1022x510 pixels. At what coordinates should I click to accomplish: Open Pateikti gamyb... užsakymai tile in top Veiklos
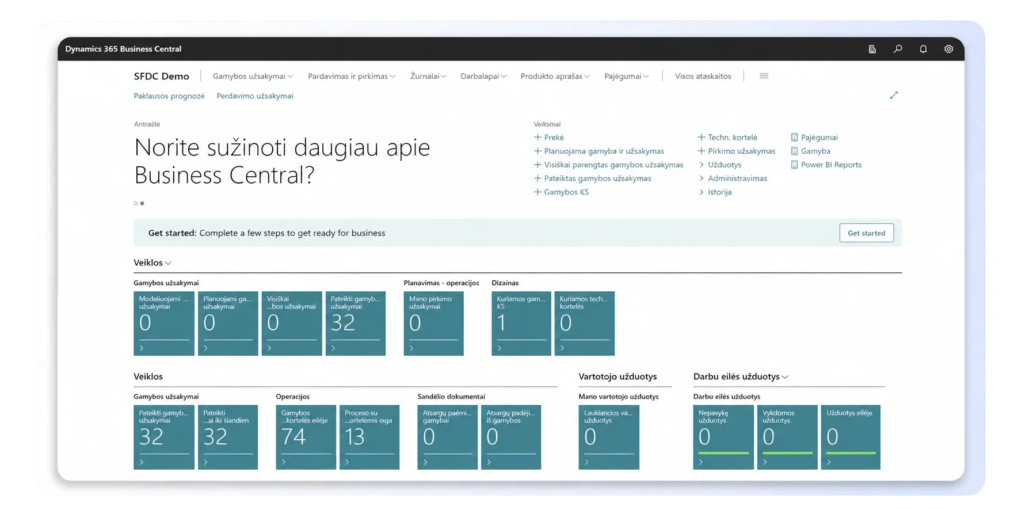[356, 323]
